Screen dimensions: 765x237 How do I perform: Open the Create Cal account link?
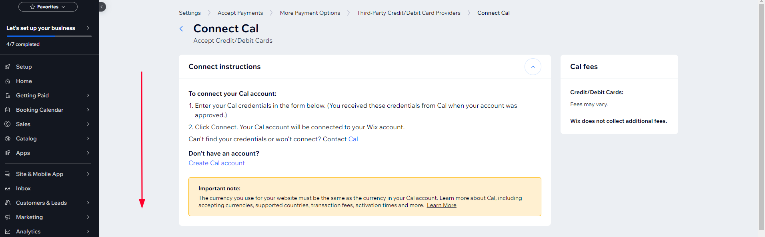(216, 163)
